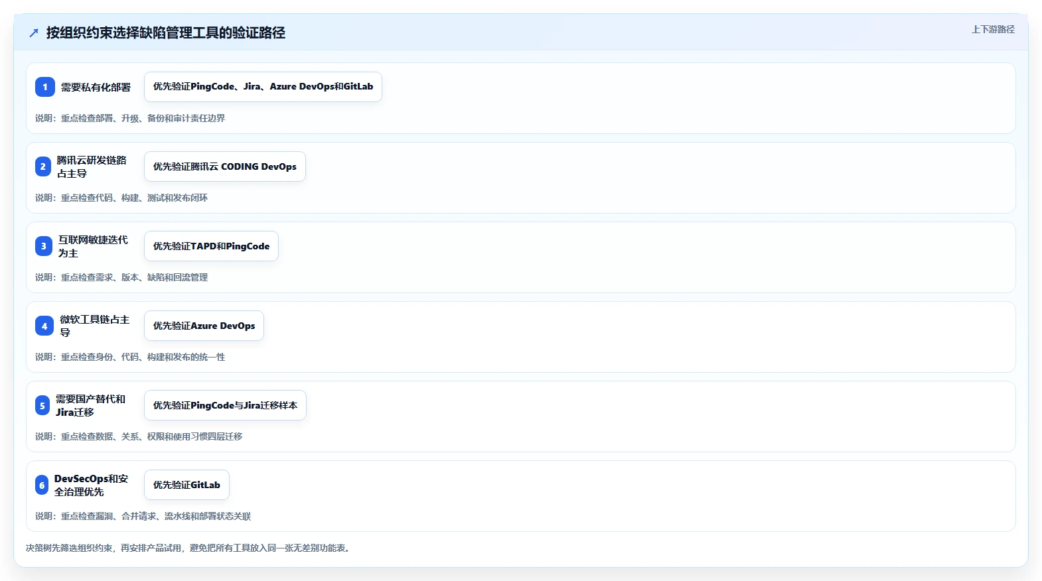This screenshot has width=1042, height=581.
Task: Select note 重点检查需求、版本、缺陷和回流管理
Action: pos(134,277)
